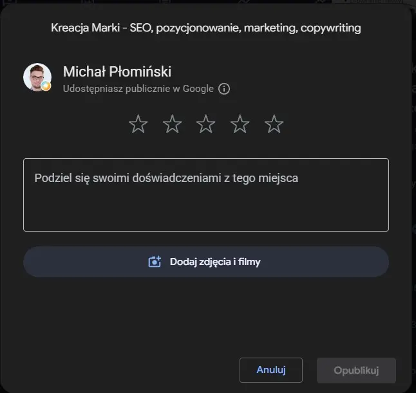Open the public sharing info icon
416x393 pixels.
pyautogui.click(x=224, y=89)
